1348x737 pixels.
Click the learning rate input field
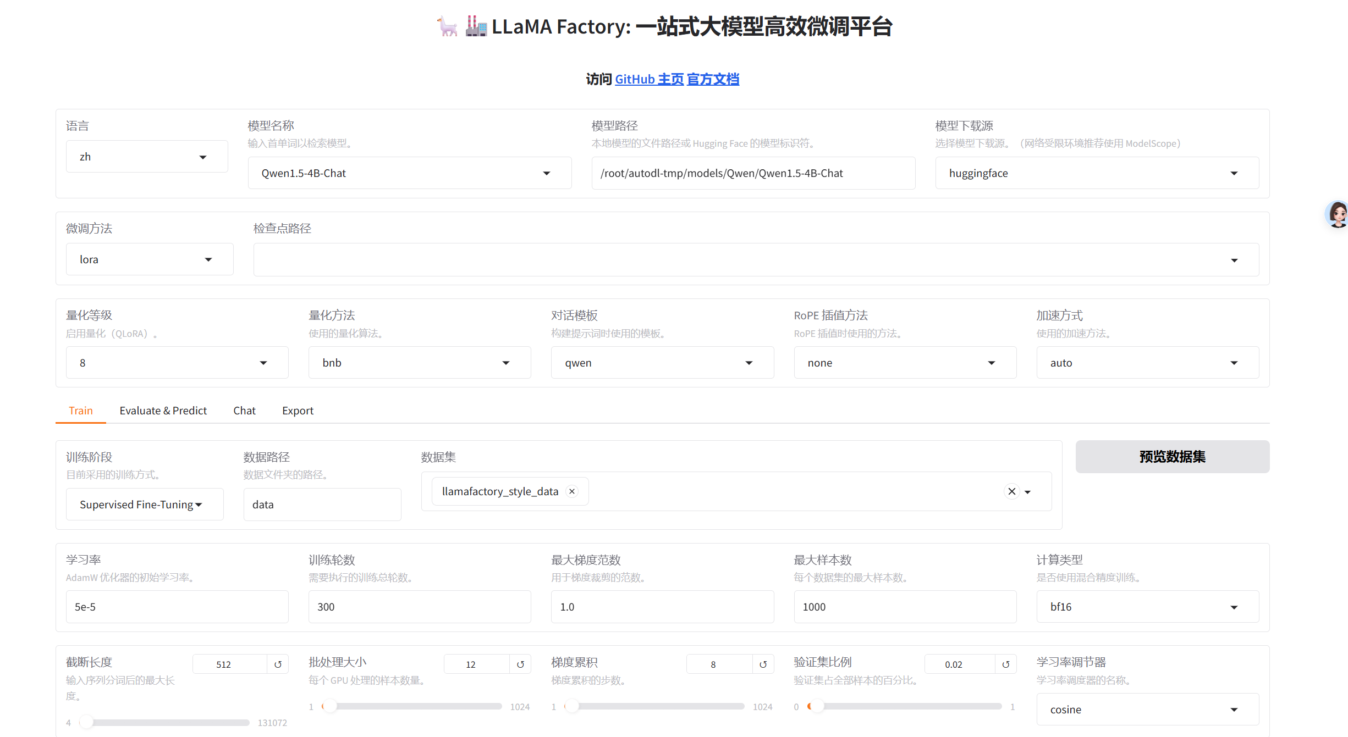(177, 607)
